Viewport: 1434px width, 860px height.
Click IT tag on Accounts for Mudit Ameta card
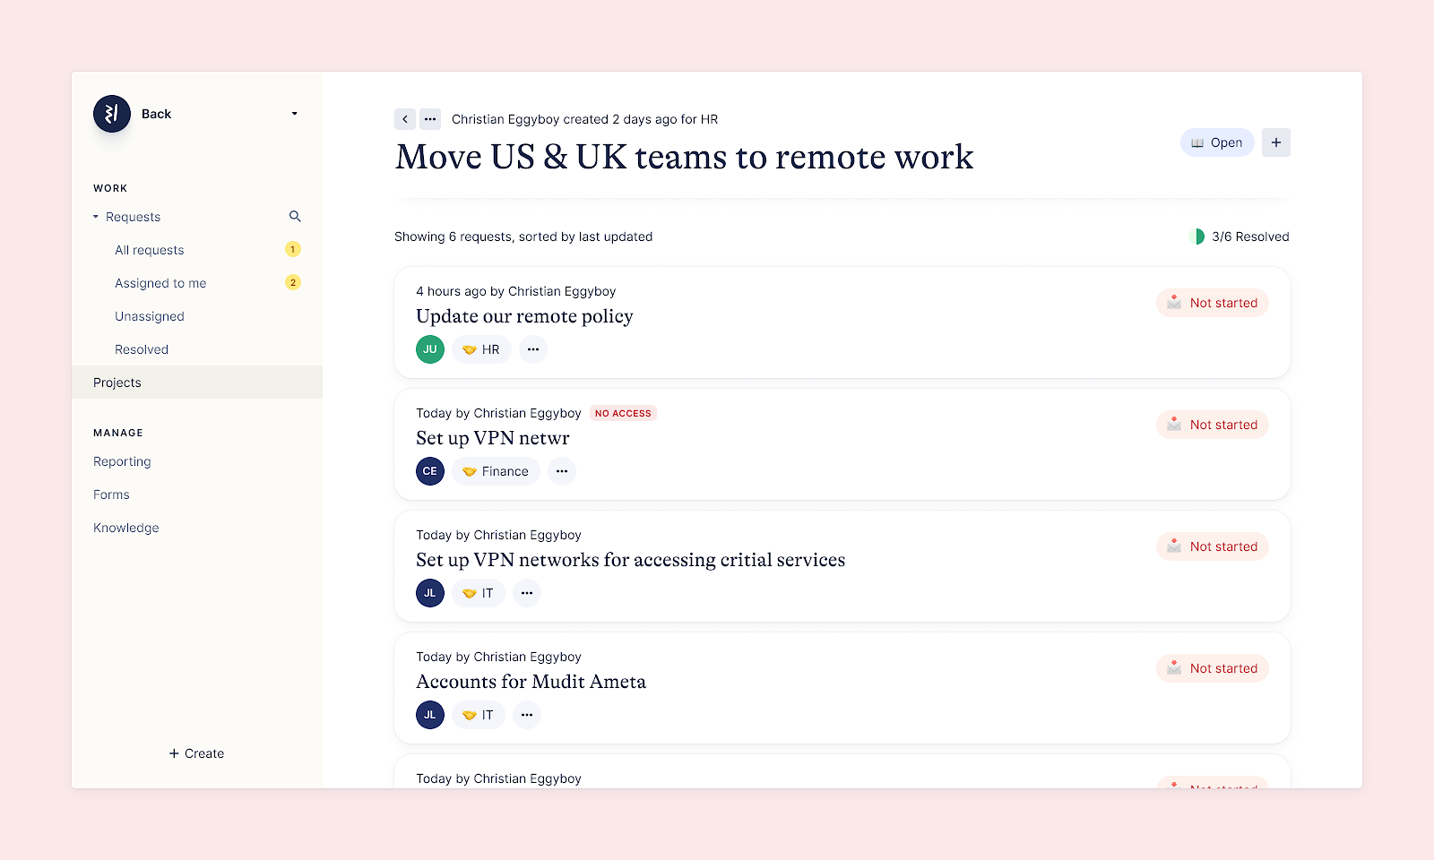point(479,715)
